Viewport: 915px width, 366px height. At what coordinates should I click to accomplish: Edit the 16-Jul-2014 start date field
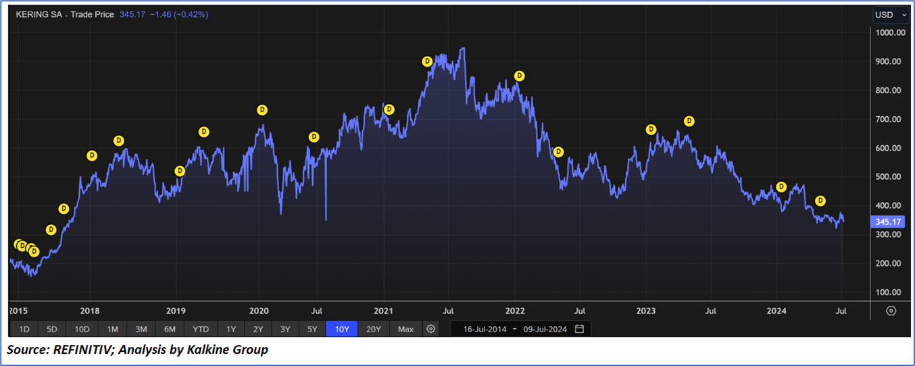484,329
